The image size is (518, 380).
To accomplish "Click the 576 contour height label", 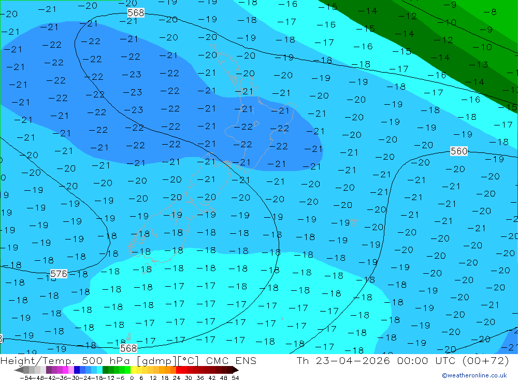I will point(59,274).
